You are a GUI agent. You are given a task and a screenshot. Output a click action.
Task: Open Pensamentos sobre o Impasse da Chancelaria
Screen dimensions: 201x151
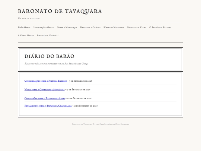point(48,106)
